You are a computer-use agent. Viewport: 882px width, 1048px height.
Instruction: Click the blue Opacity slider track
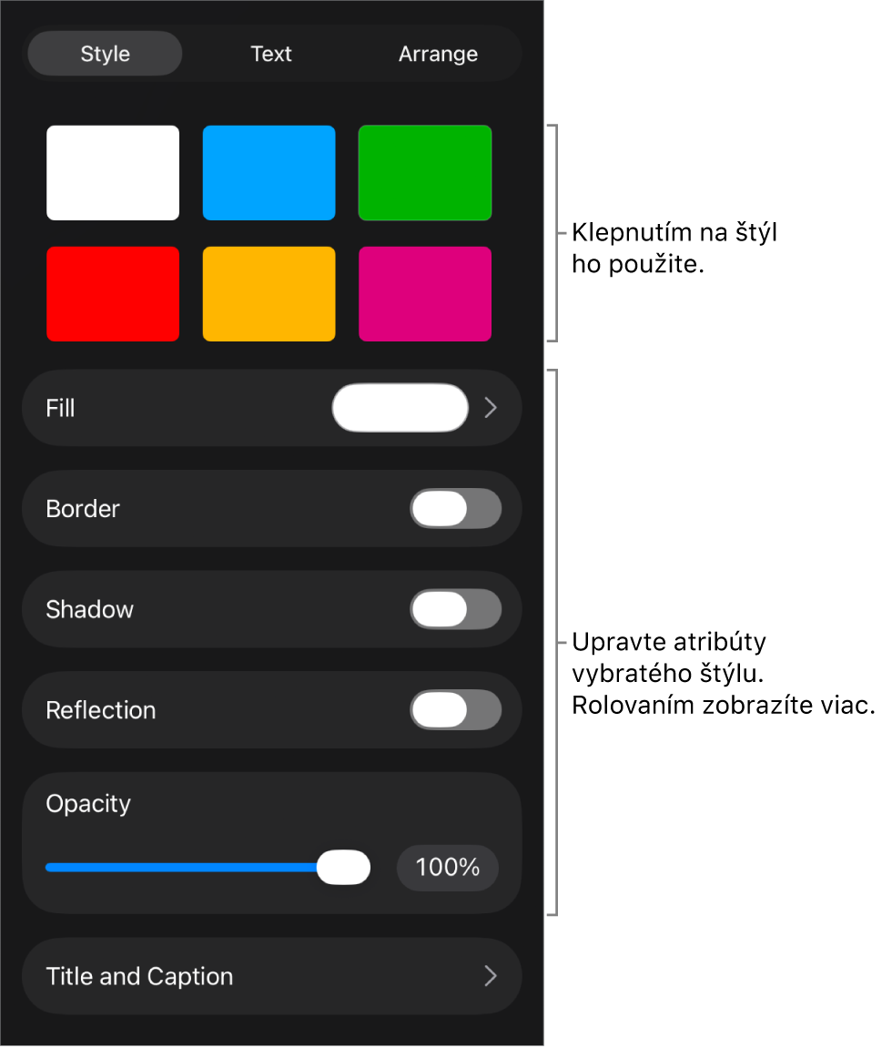(180, 868)
